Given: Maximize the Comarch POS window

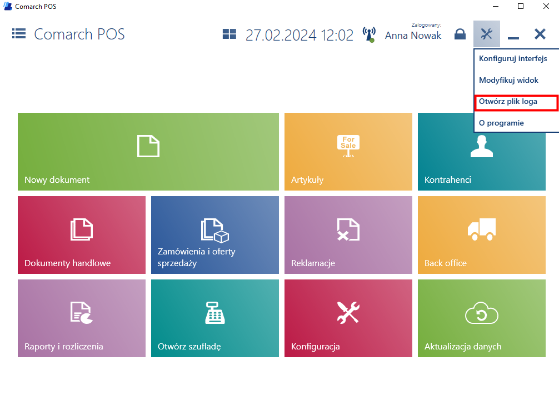Looking at the screenshot, I should pos(521,7).
